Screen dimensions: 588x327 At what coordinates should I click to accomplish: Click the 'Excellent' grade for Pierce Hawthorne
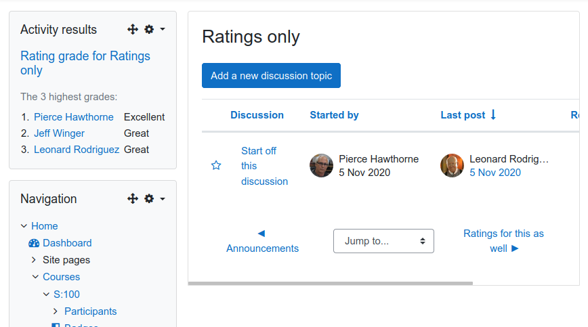(144, 117)
